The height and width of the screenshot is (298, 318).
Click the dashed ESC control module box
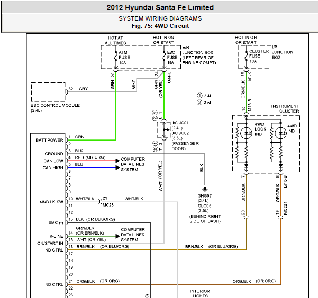pyautogui.click(x=48, y=92)
